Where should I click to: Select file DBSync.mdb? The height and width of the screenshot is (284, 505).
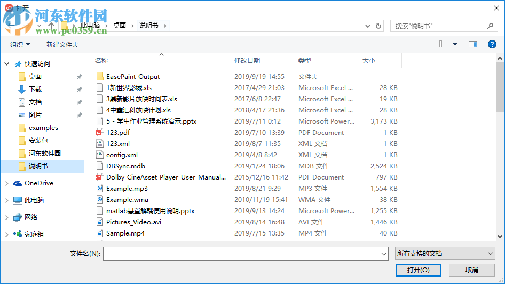[x=125, y=166]
